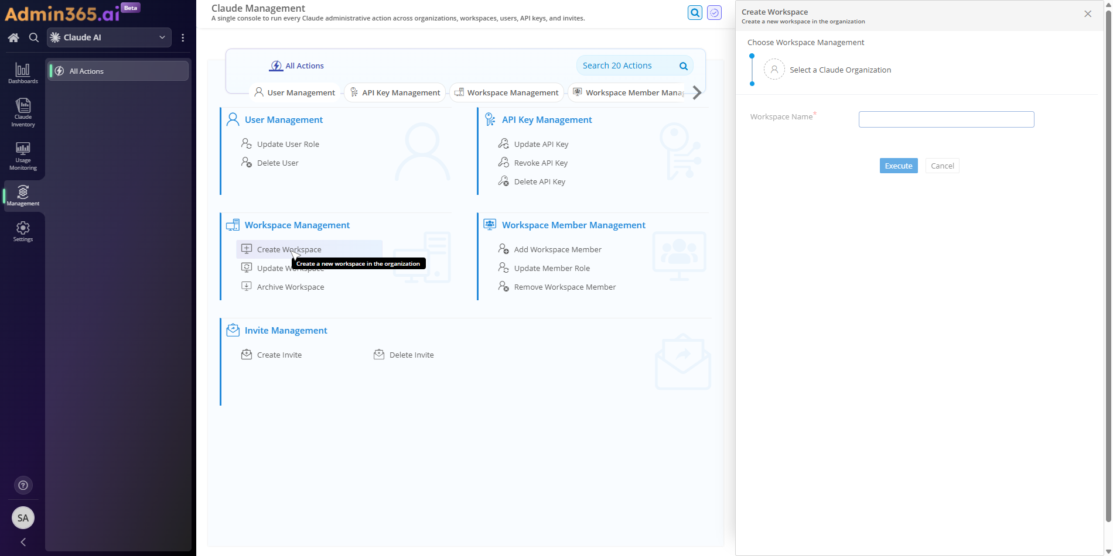1113x556 pixels.
Task: Go to the home icon in sidebar
Action: coord(13,37)
